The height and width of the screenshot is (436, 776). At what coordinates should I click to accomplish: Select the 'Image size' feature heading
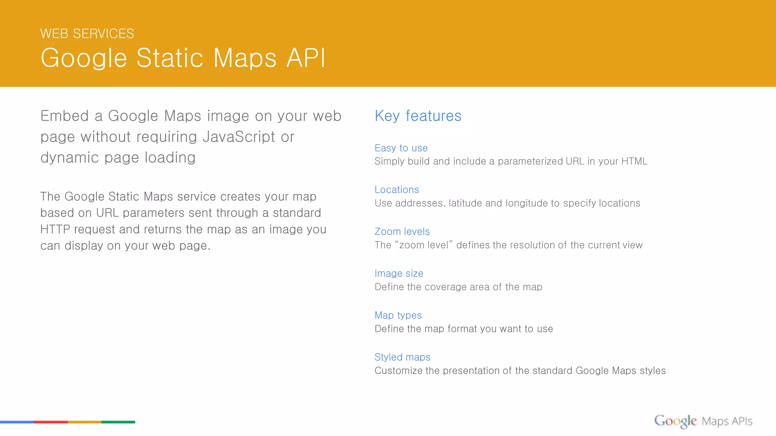point(399,273)
